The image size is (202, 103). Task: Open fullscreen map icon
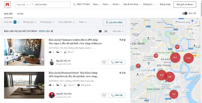pyautogui.click(x=196, y=23)
